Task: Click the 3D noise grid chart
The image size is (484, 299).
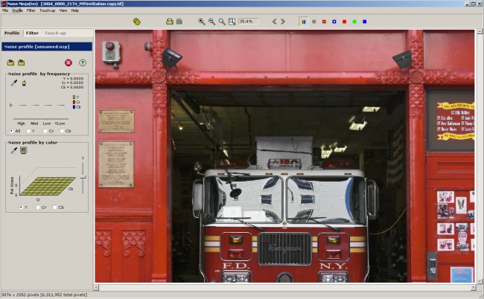Action: pos(46,186)
